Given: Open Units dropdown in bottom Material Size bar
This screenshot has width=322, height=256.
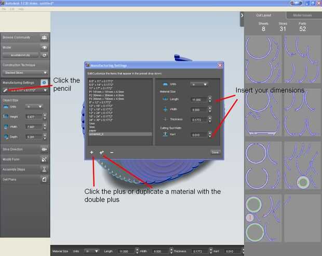Looking at the screenshot, I should click(x=91, y=251).
